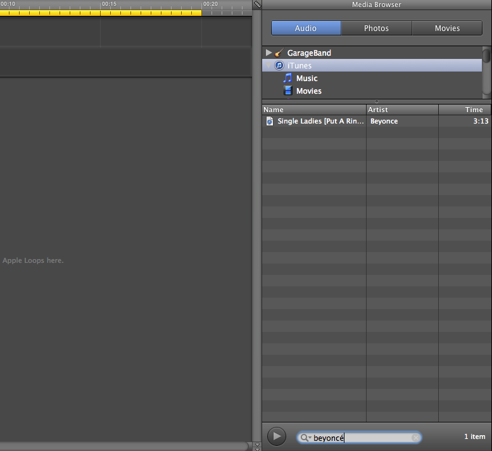Click the ruler icon above the timeline

(257, 4)
